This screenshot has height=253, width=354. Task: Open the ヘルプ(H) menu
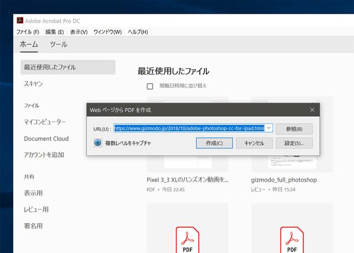138,32
